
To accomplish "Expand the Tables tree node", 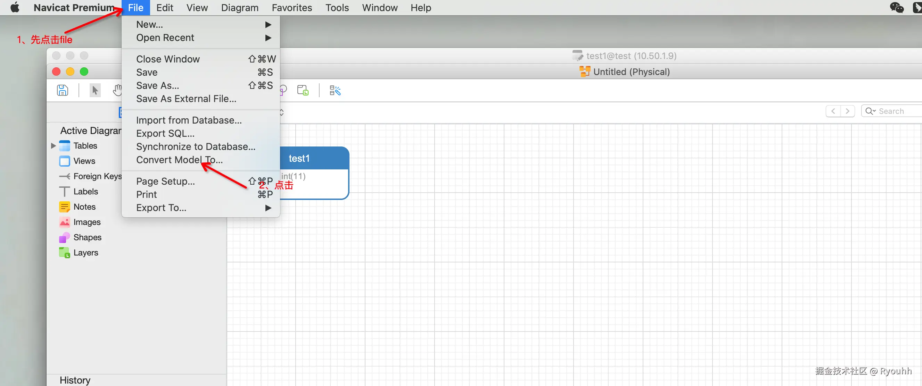I will point(53,145).
